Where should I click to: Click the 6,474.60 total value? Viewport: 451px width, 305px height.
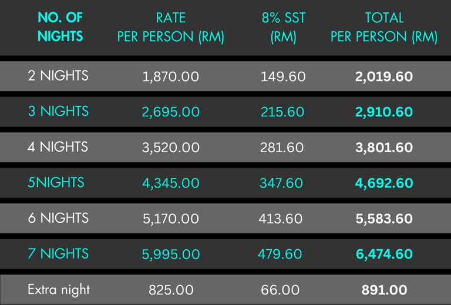pos(384,254)
